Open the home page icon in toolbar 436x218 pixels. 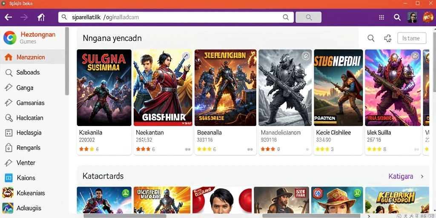pyautogui.click(x=41, y=17)
